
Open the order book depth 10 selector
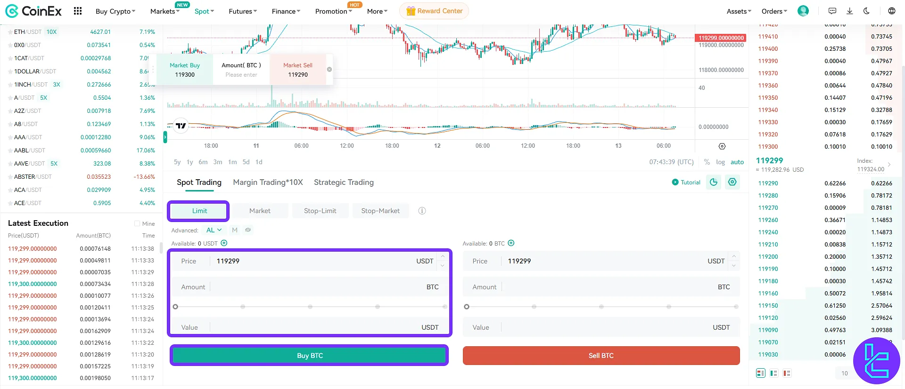point(845,373)
